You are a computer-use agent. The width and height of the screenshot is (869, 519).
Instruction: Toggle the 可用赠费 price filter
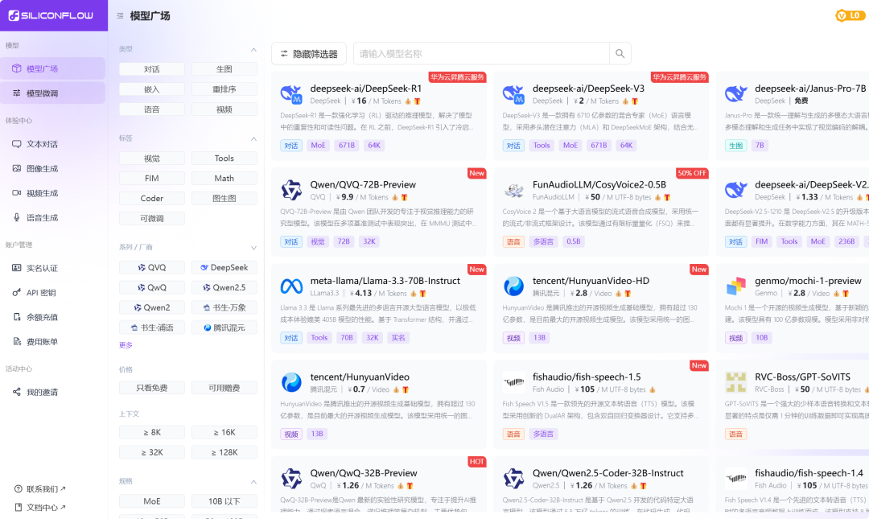point(224,388)
